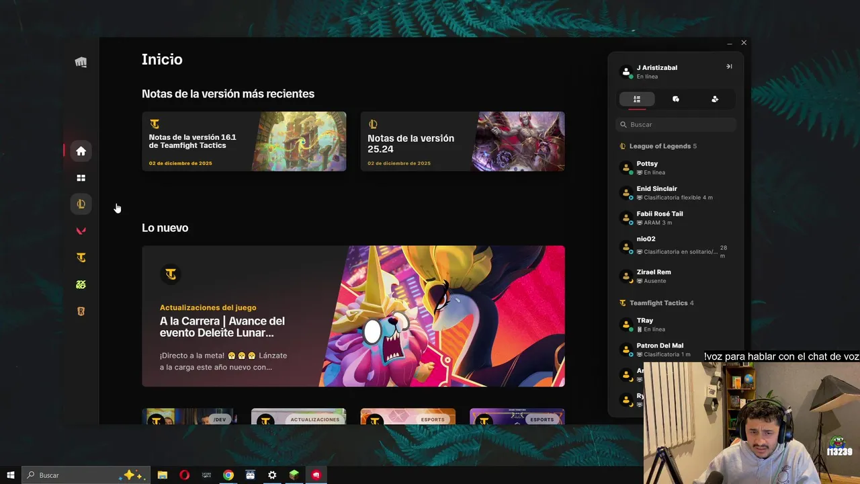This screenshot has width=860, height=484.
Task: Open the library grid icon in sidebar
Action: coord(81,178)
